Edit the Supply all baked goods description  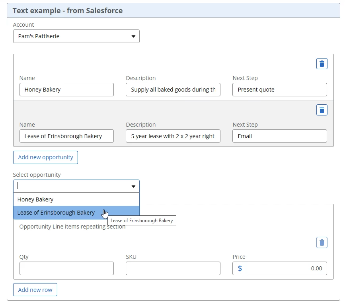[173, 90]
